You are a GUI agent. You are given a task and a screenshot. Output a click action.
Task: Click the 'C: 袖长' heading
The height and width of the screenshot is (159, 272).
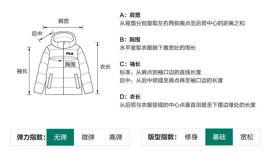pos(130,64)
